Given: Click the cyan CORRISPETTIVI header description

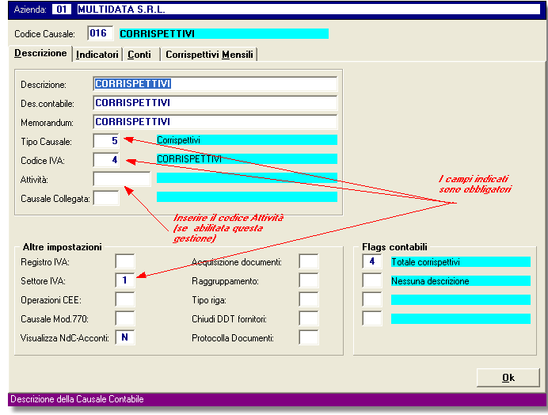Looking at the screenshot, I should [224, 33].
